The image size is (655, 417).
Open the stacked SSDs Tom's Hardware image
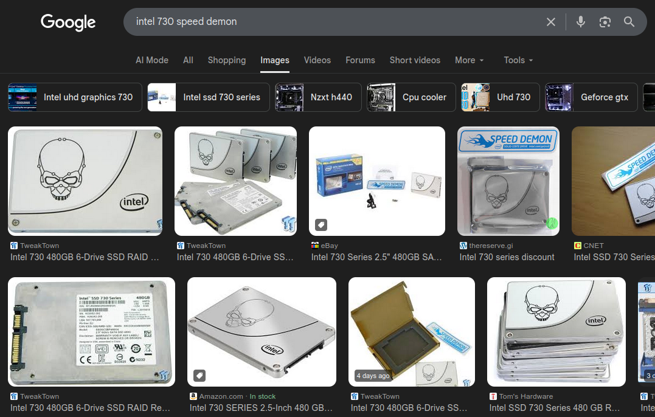pyautogui.click(x=556, y=332)
